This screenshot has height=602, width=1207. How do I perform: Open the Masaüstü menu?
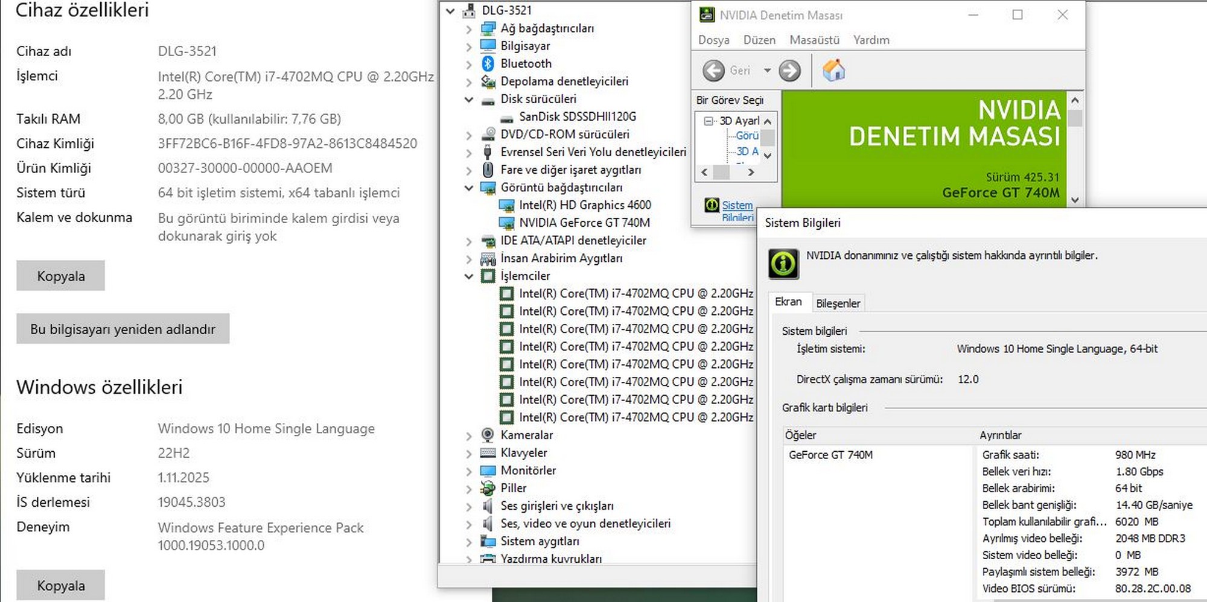(x=814, y=40)
